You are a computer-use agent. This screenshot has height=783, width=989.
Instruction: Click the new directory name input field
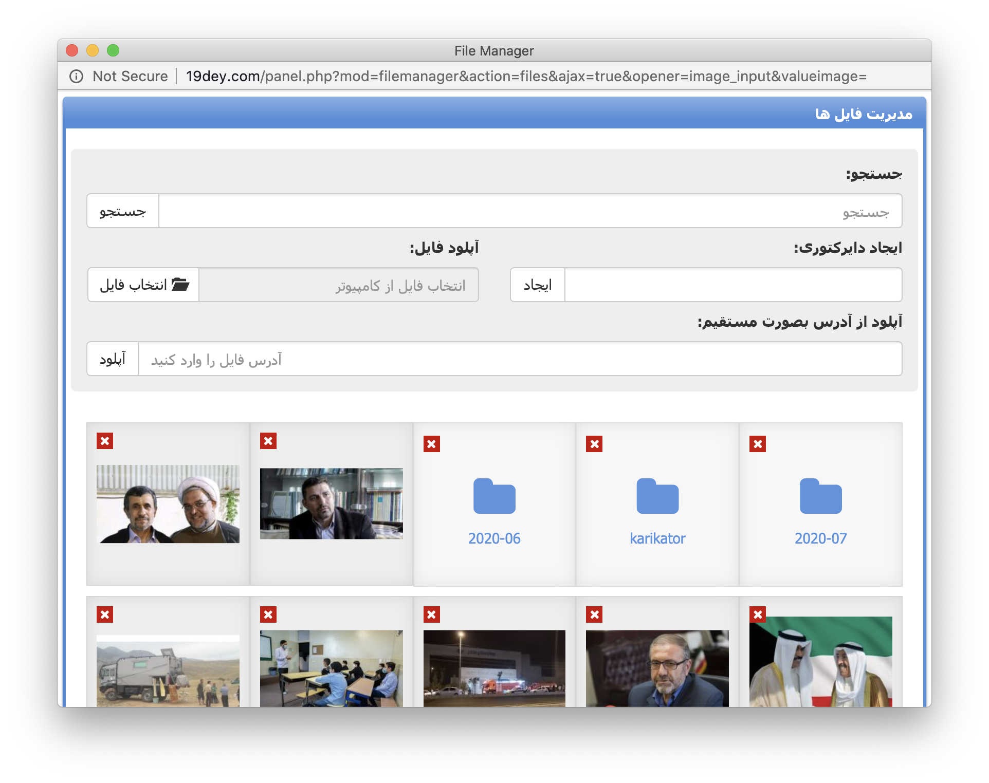[x=732, y=285]
